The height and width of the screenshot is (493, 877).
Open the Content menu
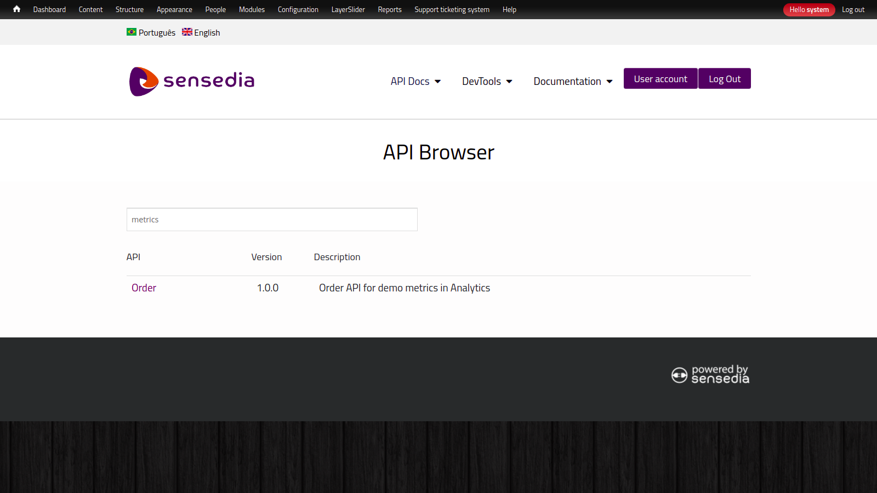90,9
